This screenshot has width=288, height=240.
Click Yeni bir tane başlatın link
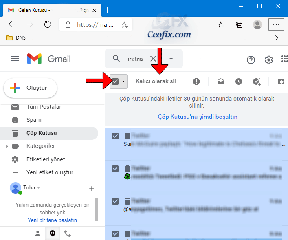coord(53,220)
